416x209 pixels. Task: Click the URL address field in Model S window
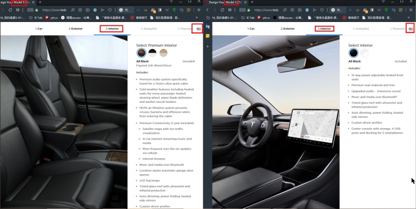(54, 10)
